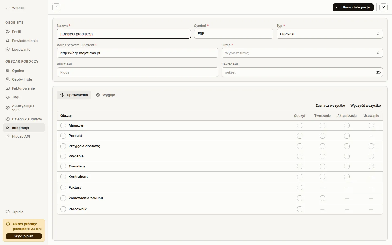Click the Dziennik audytów history icon
This screenshot has width=392, height=245.
click(x=8, y=119)
